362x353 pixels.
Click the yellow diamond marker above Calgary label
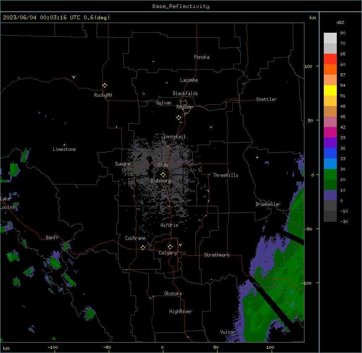pos(170,247)
